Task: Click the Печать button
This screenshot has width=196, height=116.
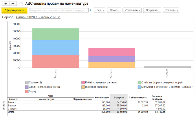Action: point(114,10)
